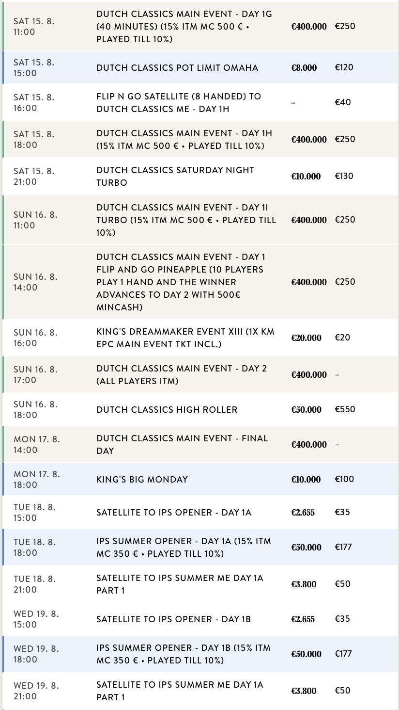Open Dutch Classics Saturday Night Turbo event
The image size is (399, 710).
199,176
